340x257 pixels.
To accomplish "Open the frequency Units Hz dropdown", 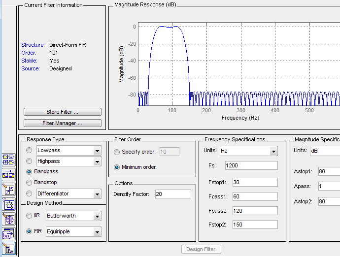I will (273, 151).
